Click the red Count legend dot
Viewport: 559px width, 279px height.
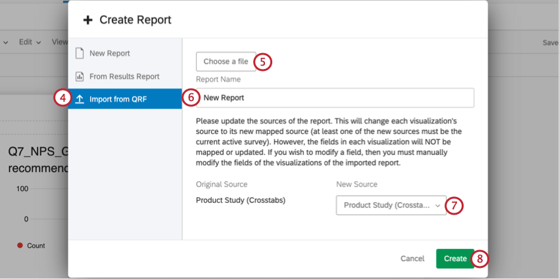coord(20,246)
